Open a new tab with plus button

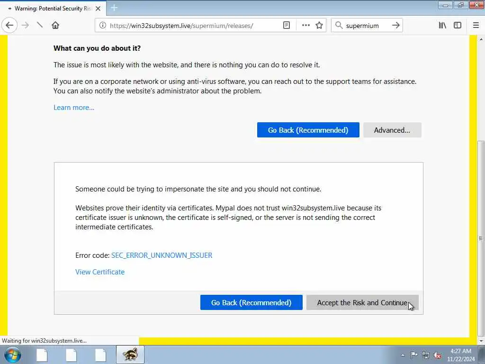click(x=114, y=8)
